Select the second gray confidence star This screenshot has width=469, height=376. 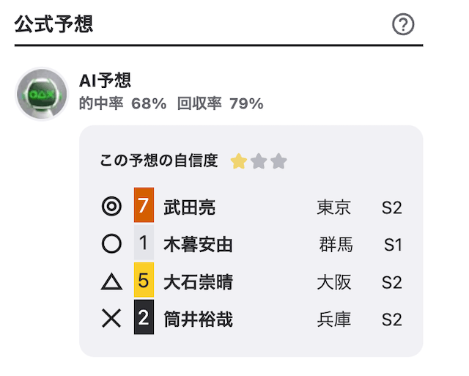pos(259,161)
